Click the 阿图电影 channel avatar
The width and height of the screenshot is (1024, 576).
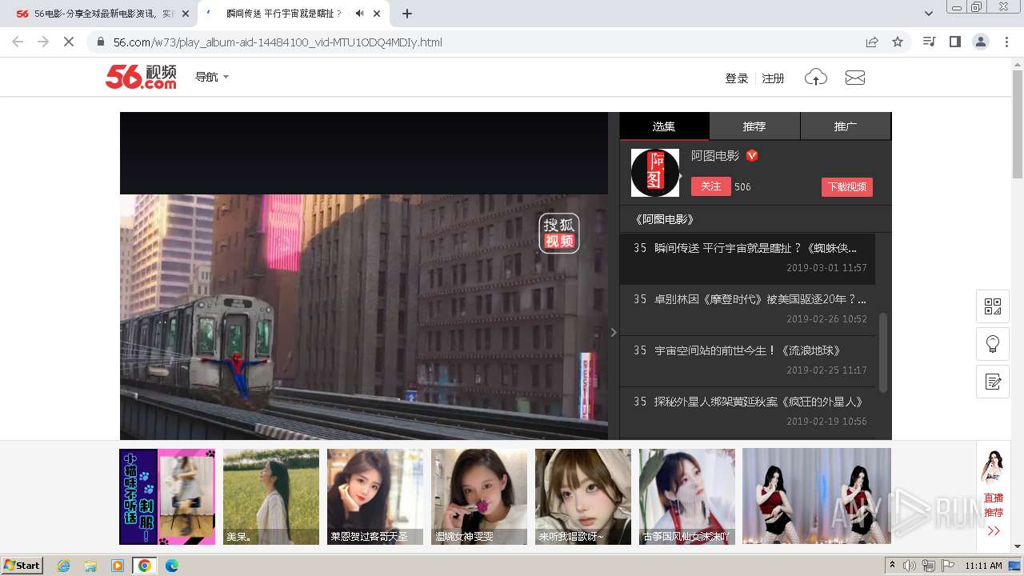[x=655, y=173]
